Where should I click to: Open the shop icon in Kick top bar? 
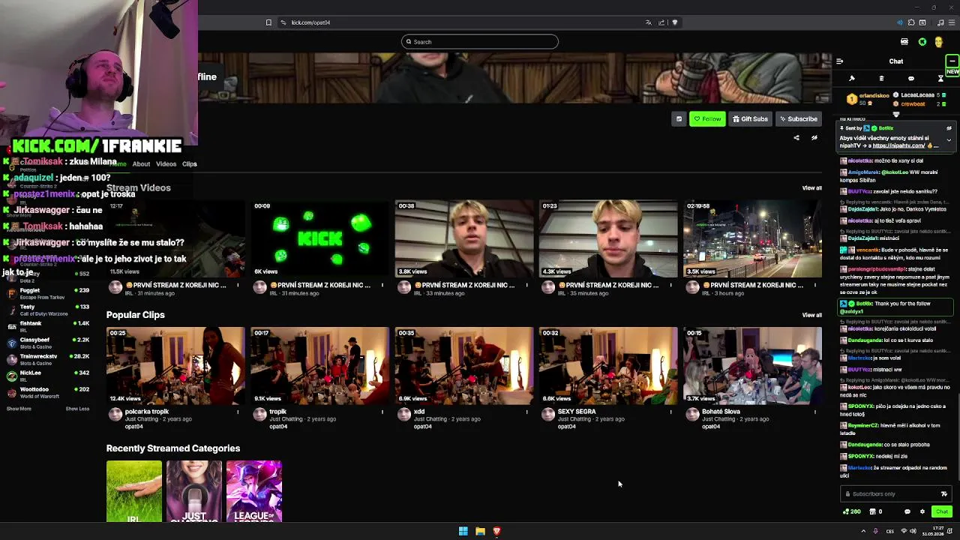tap(904, 42)
